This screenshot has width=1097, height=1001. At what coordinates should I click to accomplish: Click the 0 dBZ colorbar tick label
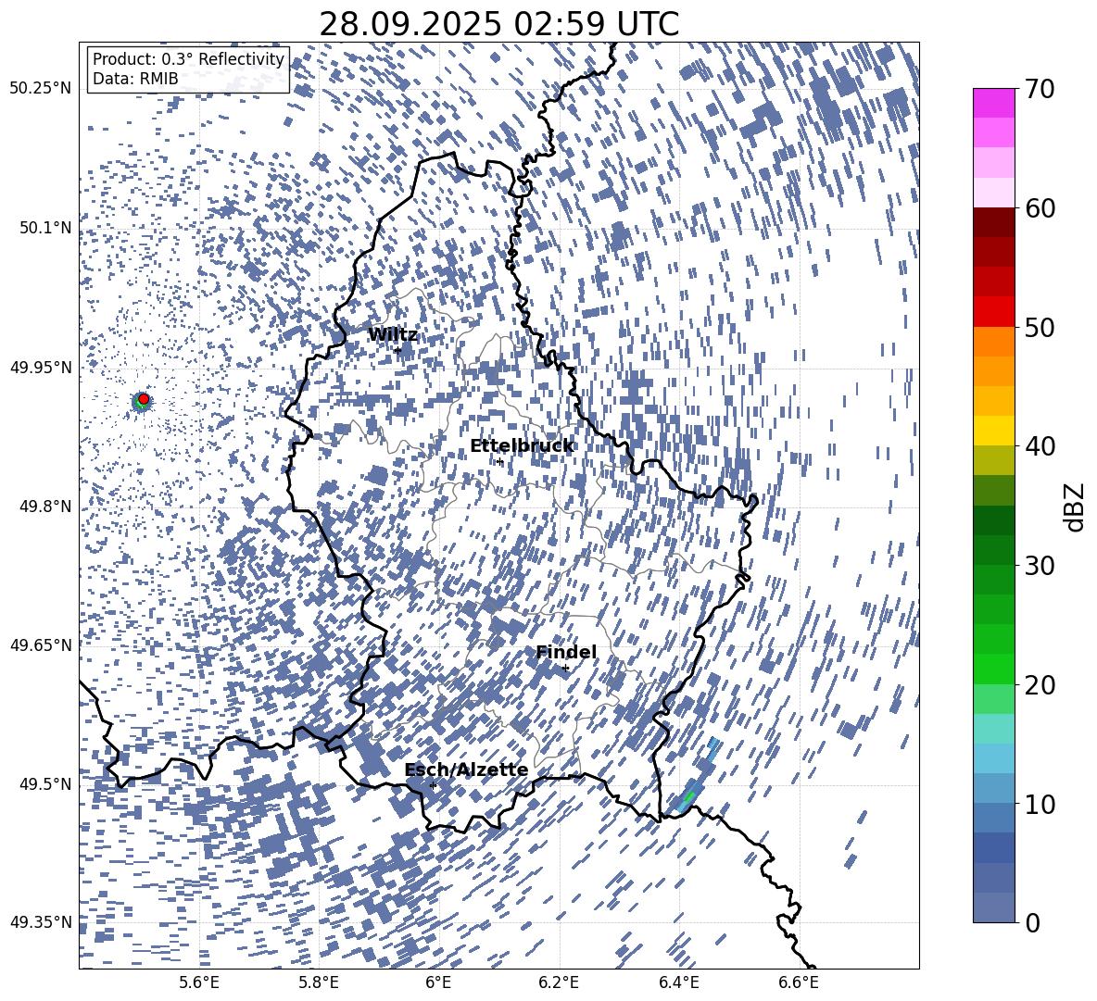1032,922
